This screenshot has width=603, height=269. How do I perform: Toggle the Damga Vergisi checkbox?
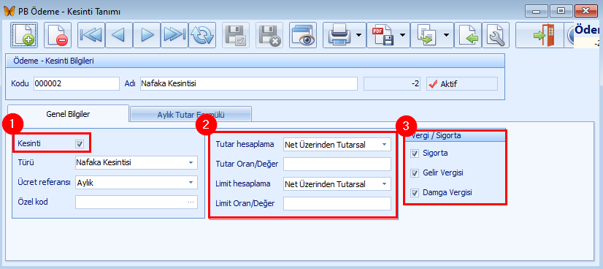[x=415, y=192]
